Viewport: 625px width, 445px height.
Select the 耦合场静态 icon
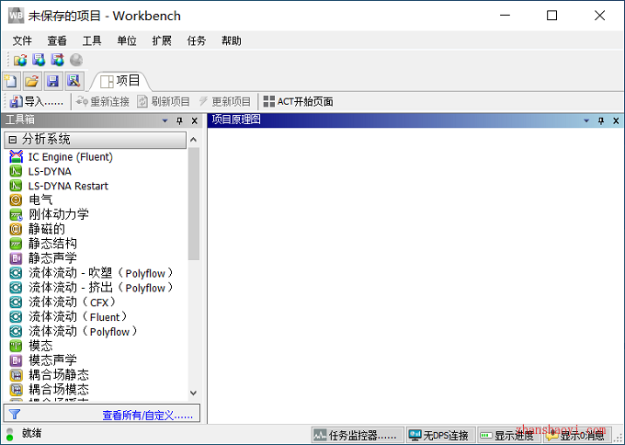16,375
